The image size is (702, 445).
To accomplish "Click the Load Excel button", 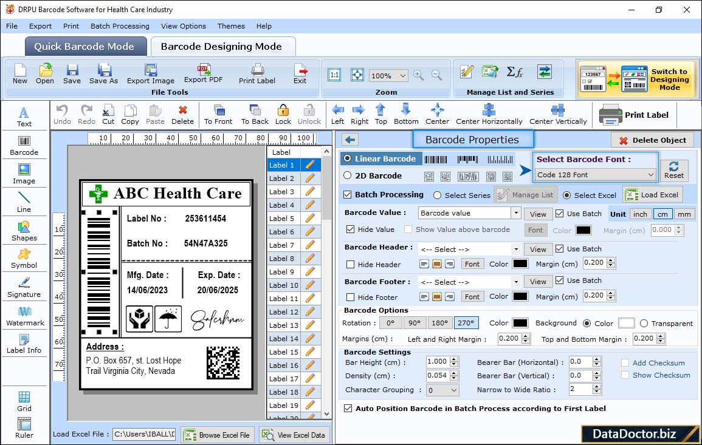I will point(653,195).
